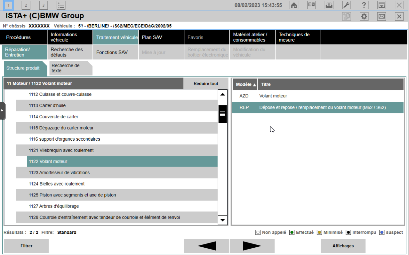The height and width of the screenshot is (255, 409).
Task: Open help with the question mark icon
Action: pyautogui.click(x=364, y=5)
